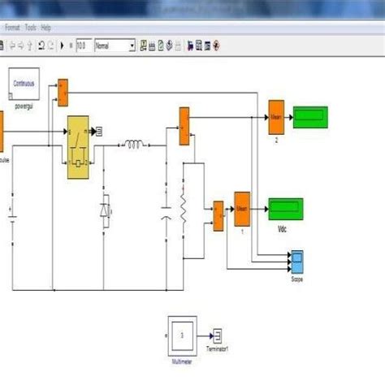
Task: Click the Go up to parent arrow
Action: [x=30, y=45]
